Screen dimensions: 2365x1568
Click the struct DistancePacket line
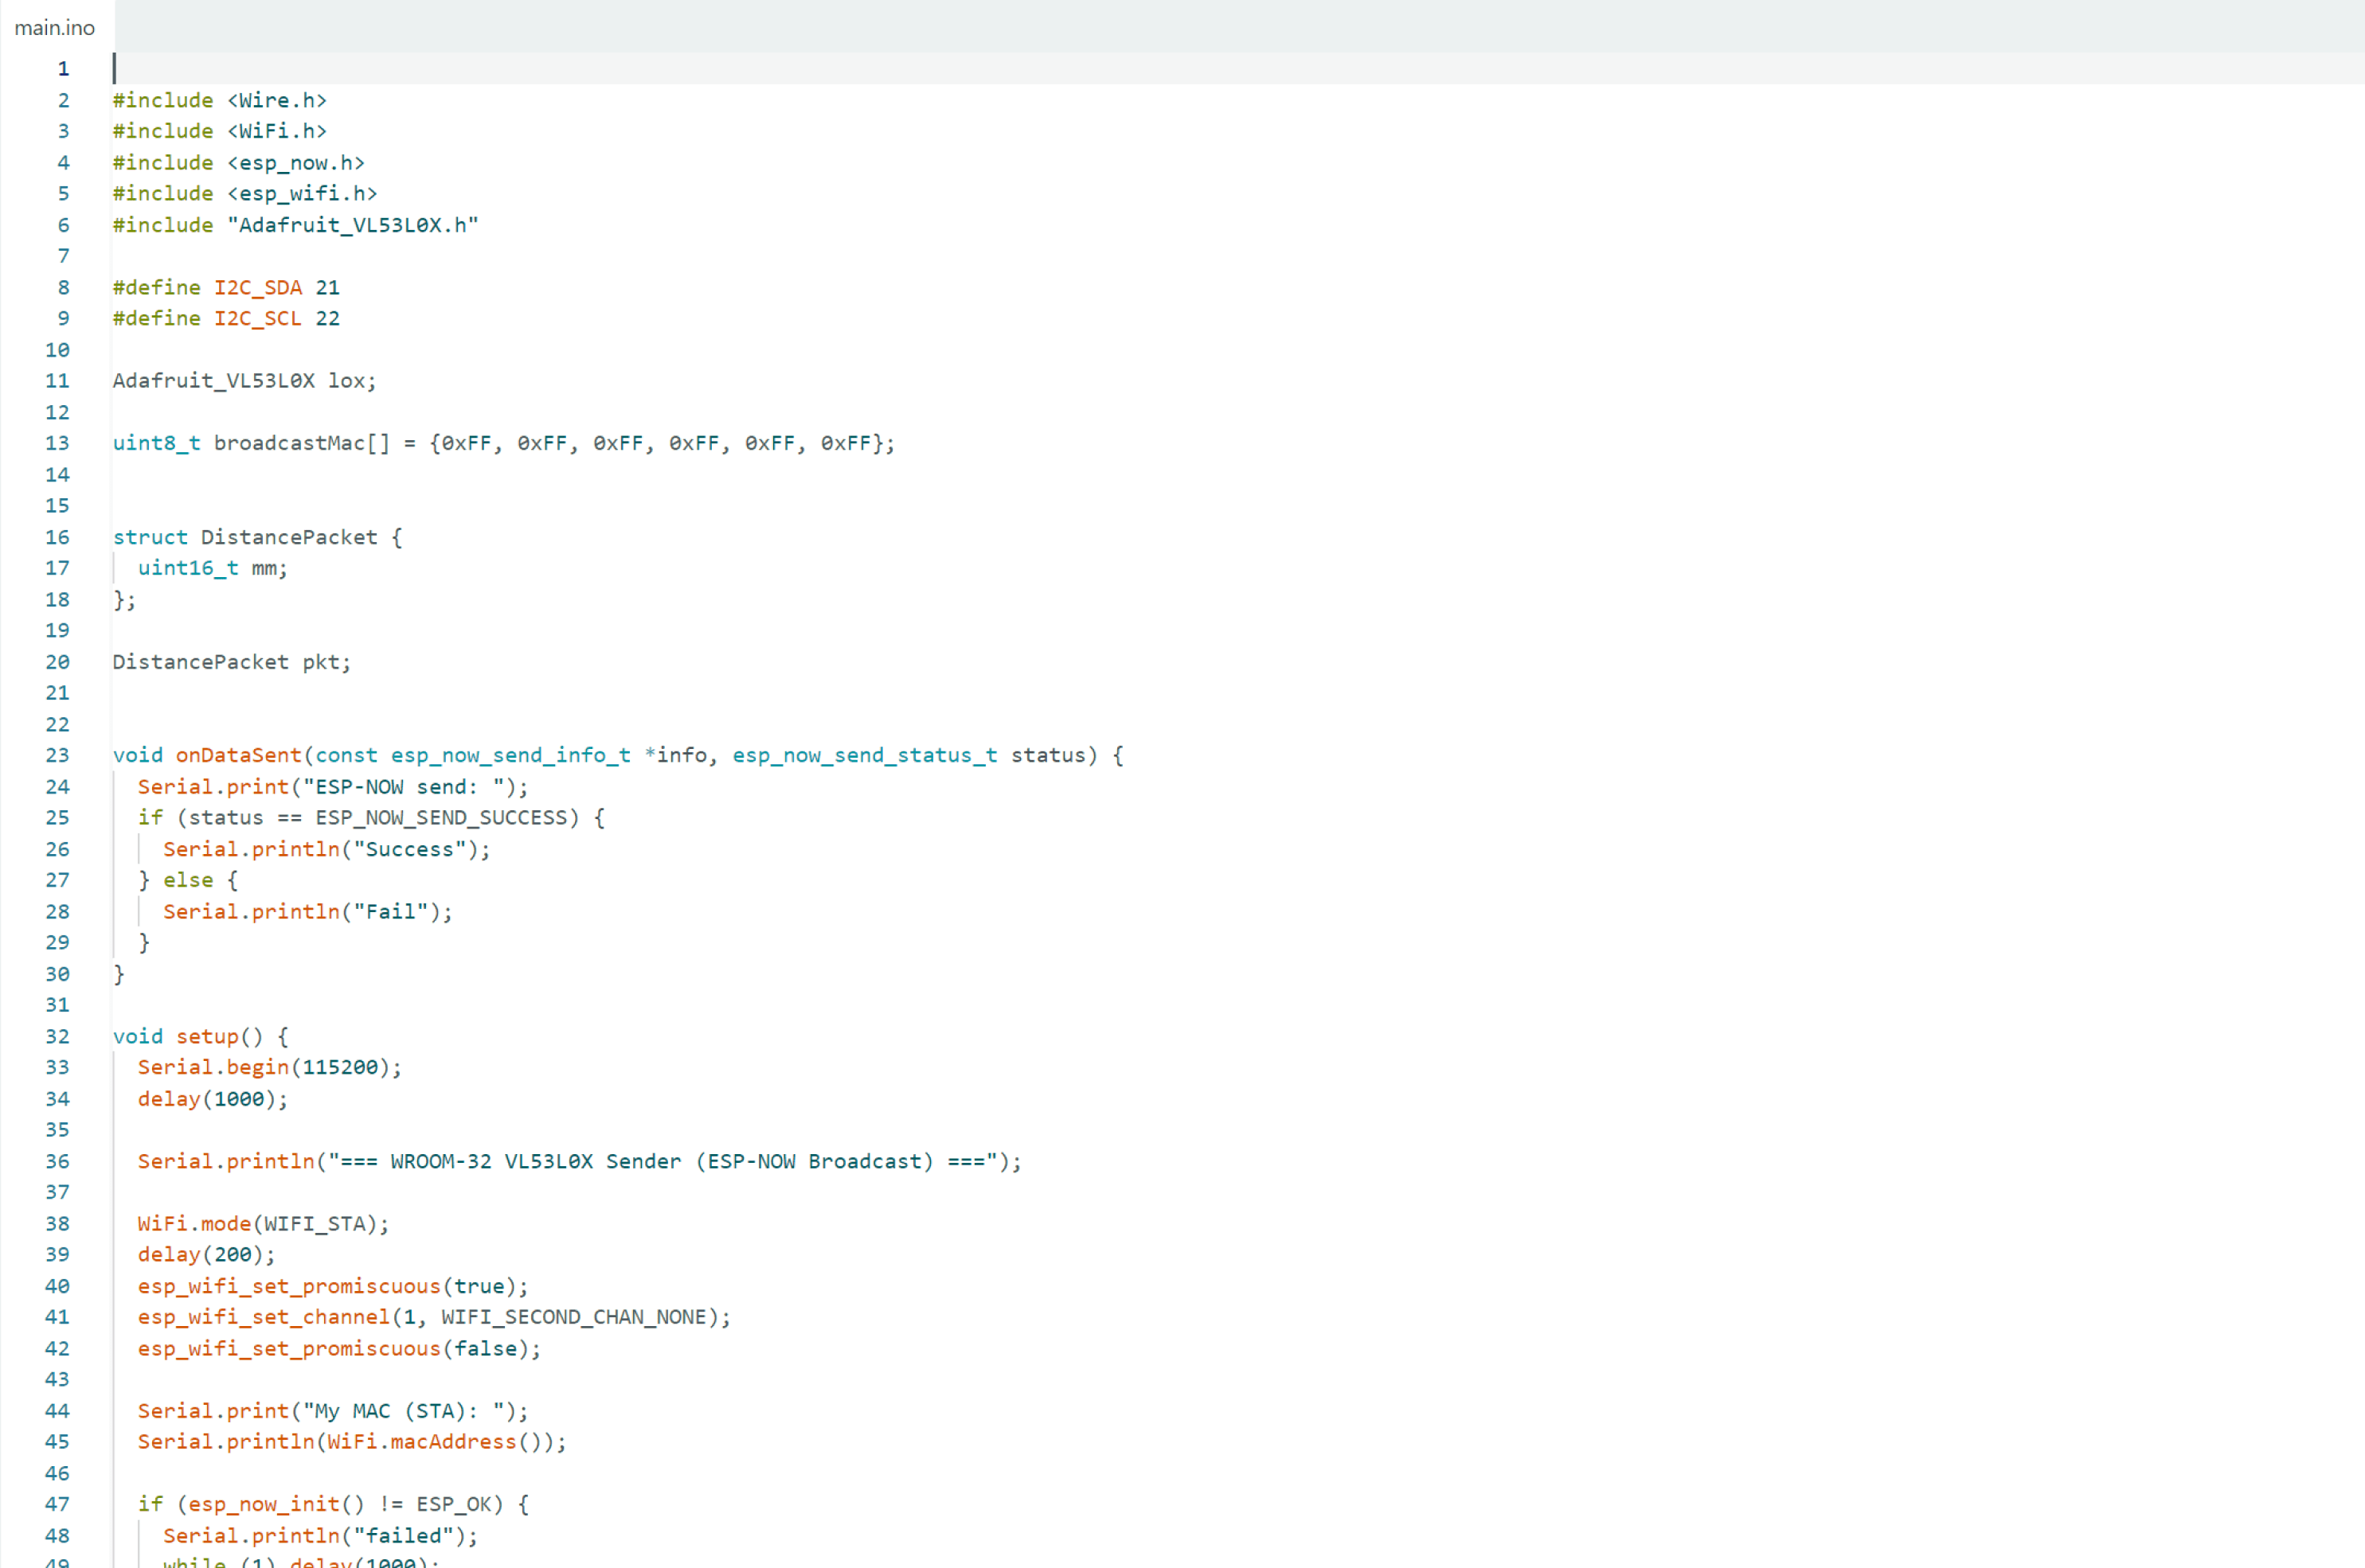(257, 537)
